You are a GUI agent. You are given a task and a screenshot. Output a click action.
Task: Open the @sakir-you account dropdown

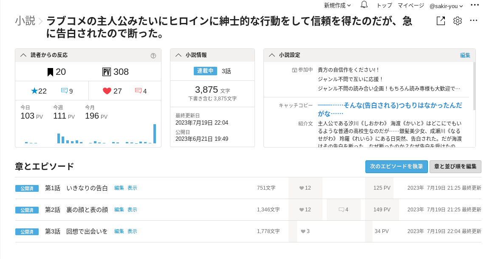(446, 6)
